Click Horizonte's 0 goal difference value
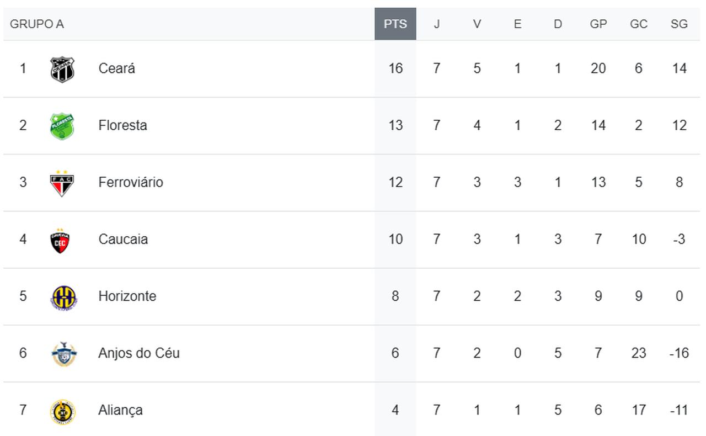706x436 pixels. coord(679,296)
